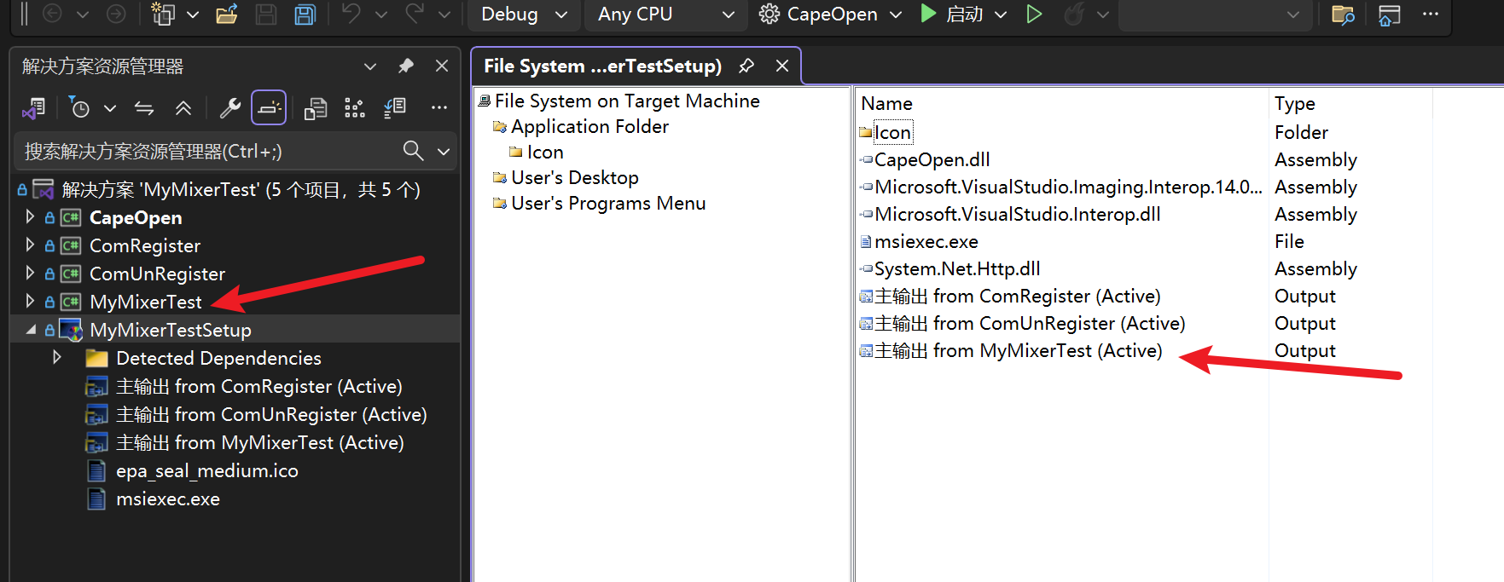The width and height of the screenshot is (1504, 582).
Task: Click the browser home window icon
Action: pyautogui.click(x=1390, y=14)
